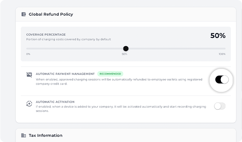Click the wallet icon beside Global Refund Policy

click(x=24, y=14)
